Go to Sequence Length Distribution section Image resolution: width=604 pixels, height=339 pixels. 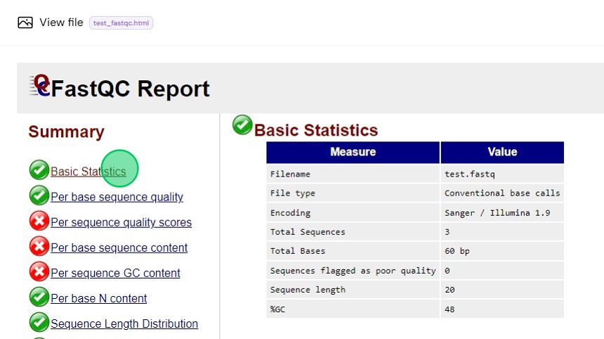pyautogui.click(x=124, y=324)
